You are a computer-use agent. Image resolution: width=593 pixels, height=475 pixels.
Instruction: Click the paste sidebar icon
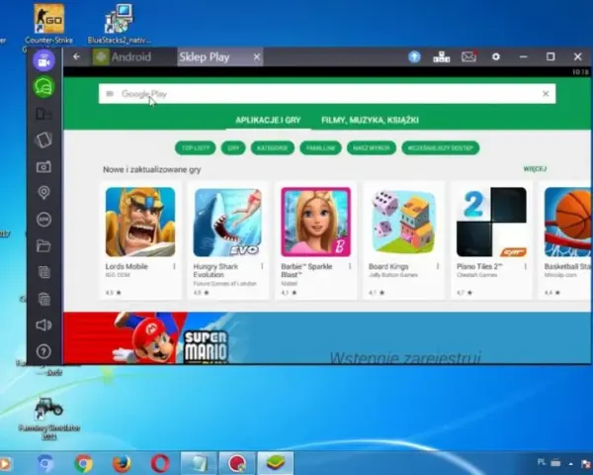coord(43,299)
